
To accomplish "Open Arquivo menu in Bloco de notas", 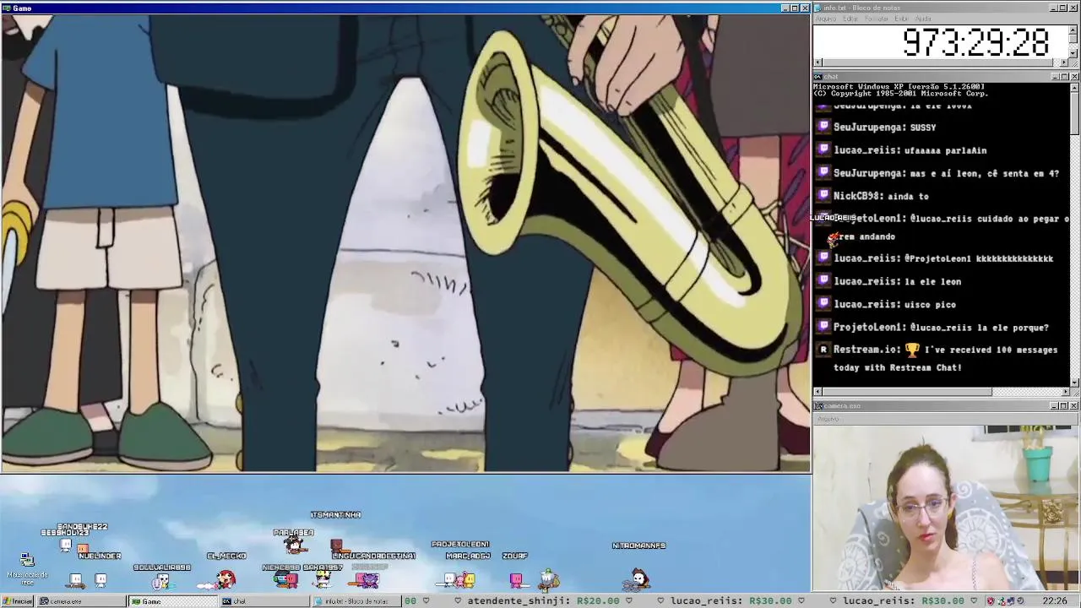I will click(825, 19).
